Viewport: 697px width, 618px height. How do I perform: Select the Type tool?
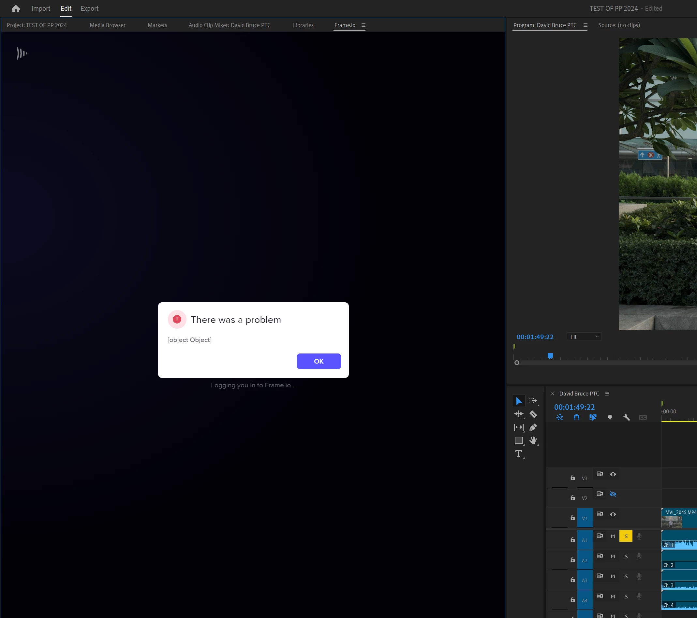tap(519, 454)
